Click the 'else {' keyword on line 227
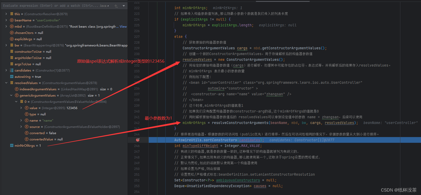Image resolution: width=421 pixels, height=195 pixels. click(180, 37)
